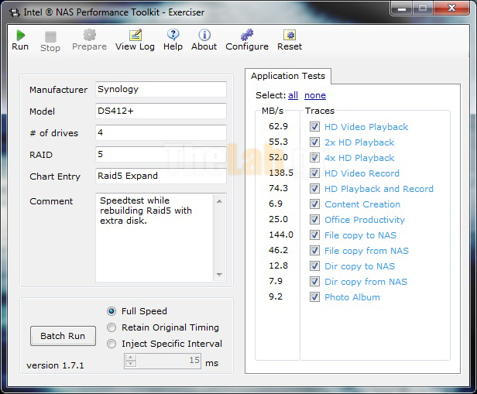The height and width of the screenshot is (394, 477).
Task: Click the Prepare gear icon
Action: pyautogui.click(x=90, y=35)
